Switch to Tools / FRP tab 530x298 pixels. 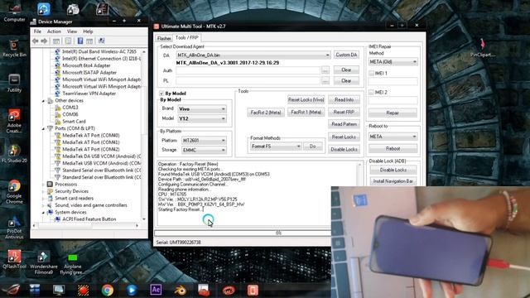[x=187, y=37]
